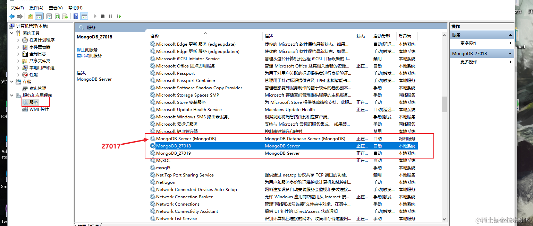Expand the 共享文件夹 node arrow
Viewport: 533px width, 226px height.
point(18,61)
